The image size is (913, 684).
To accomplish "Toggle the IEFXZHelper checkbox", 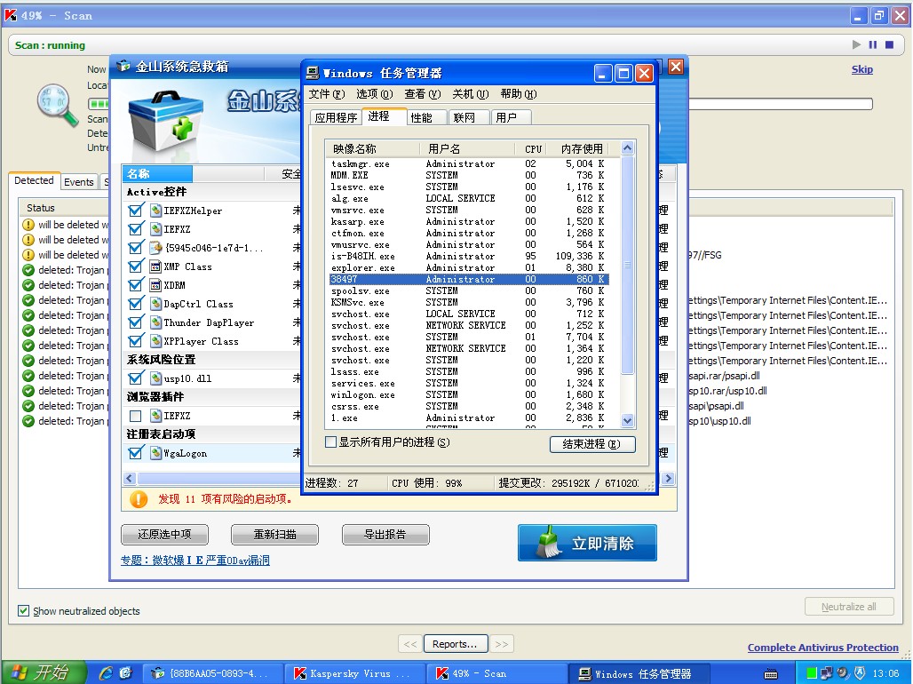I will (135, 211).
